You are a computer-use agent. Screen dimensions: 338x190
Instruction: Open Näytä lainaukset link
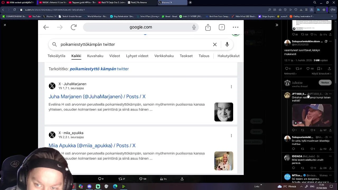pyautogui.click(x=321, y=73)
